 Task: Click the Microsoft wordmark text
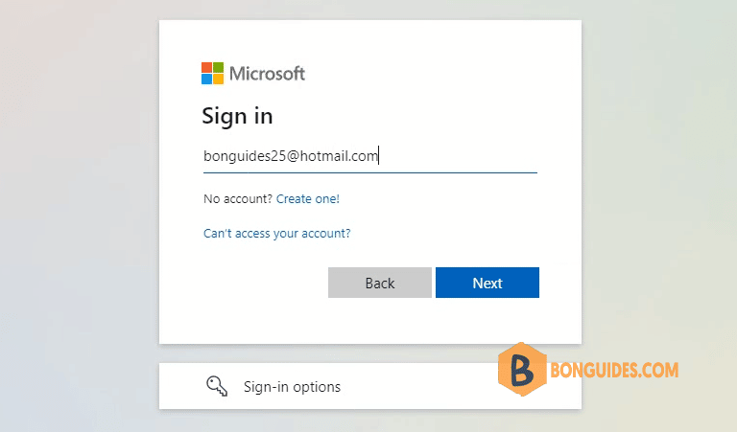click(267, 74)
